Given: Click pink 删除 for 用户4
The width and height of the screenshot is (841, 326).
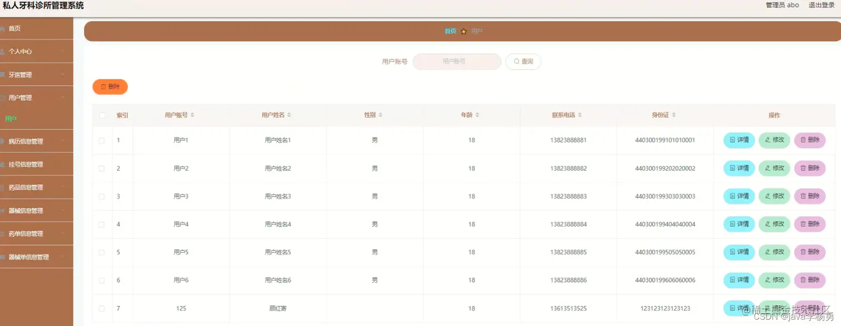Looking at the screenshot, I should click(x=810, y=224).
